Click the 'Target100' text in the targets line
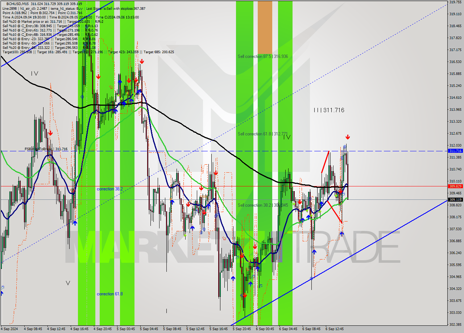464x333 pixels. [x=11, y=52]
